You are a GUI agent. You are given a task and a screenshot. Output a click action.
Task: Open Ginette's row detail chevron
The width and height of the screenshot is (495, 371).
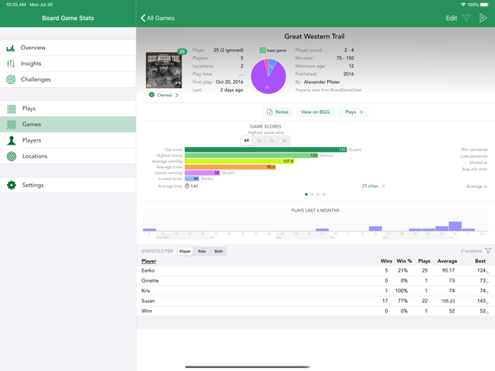[x=487, y=282]
